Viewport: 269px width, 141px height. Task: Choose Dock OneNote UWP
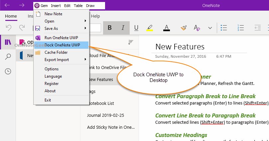[x=61, y=45]
